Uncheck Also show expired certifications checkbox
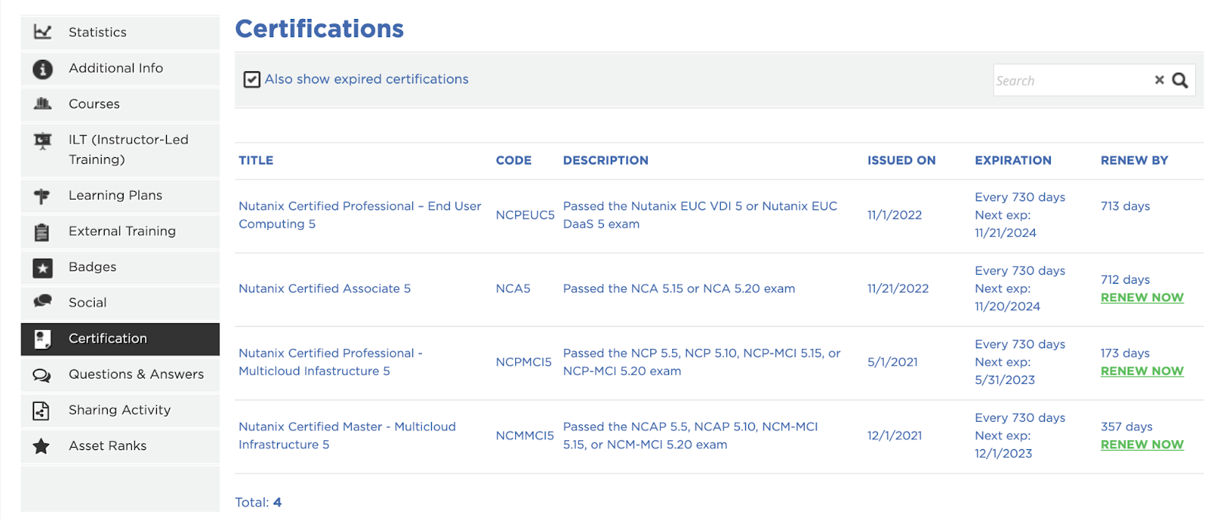1214x519 pixels. click(x=252, y=80)
